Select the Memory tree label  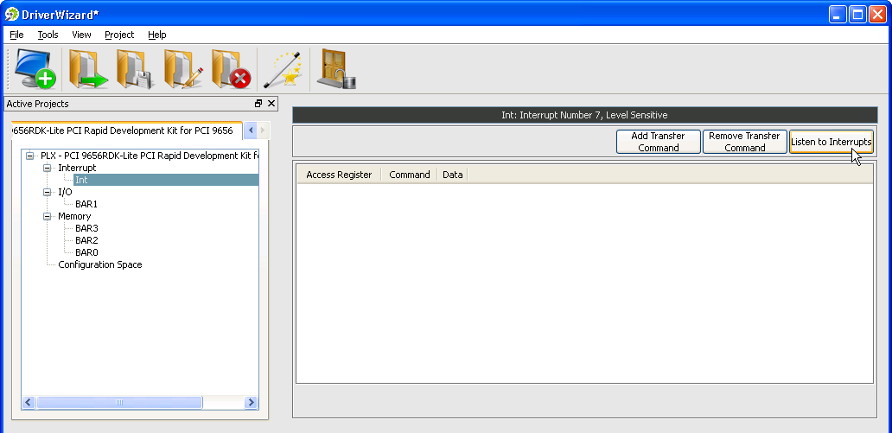pos(74,216)
